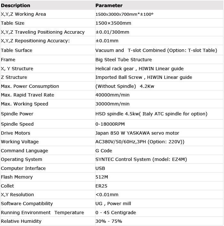Click the 0-18000RPM spindle speed value

tap(110, 124)
